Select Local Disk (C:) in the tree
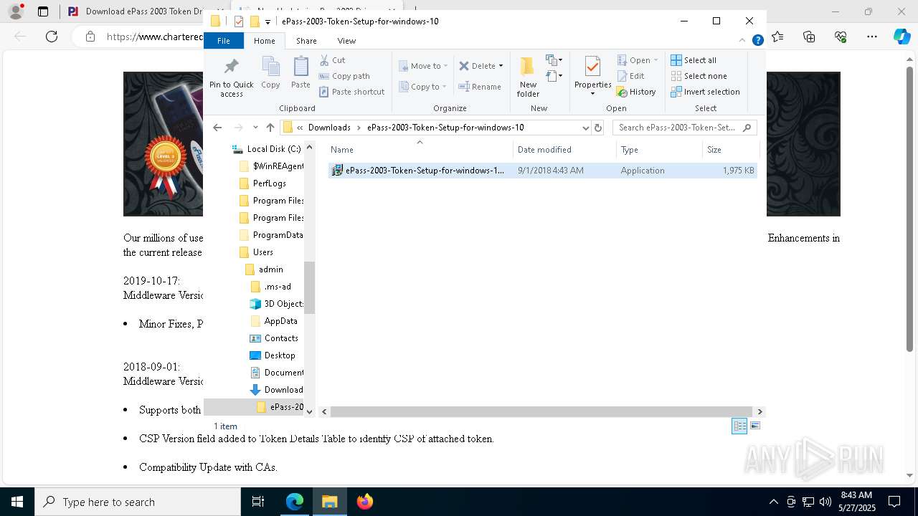Viewport: 918px width, 516px height. 266,149
